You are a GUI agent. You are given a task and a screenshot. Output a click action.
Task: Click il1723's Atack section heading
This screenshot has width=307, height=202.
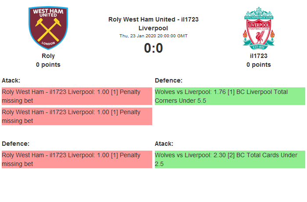164,144
